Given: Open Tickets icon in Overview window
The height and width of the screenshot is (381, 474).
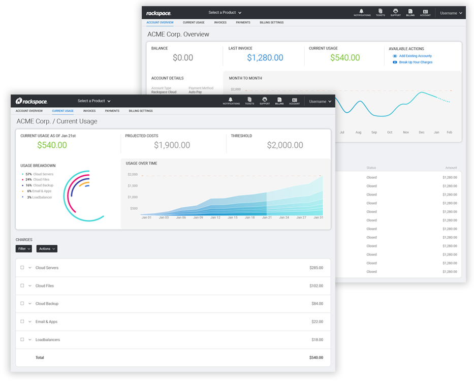Looking at the screenshot, I should (x=381, y=12).
